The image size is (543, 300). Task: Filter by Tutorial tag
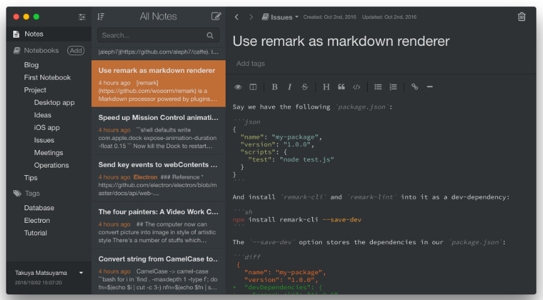coord(35,233)
